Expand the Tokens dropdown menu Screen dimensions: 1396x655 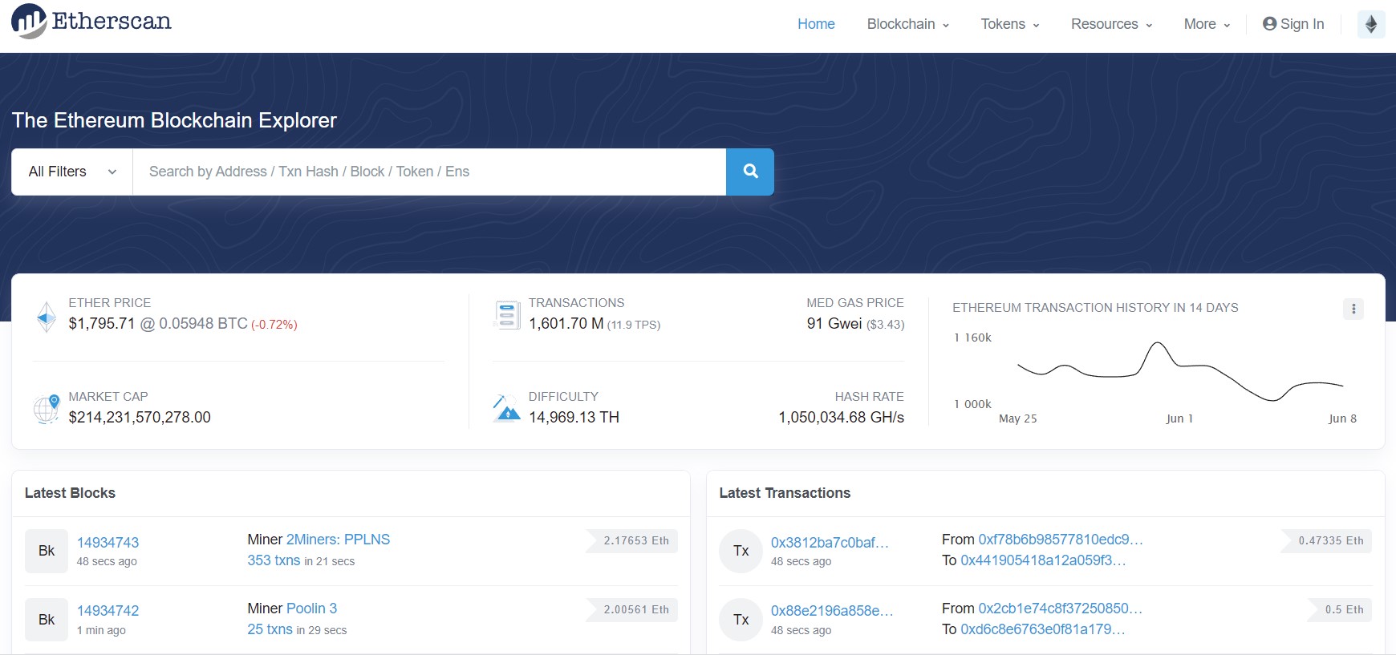[1009, 24]
